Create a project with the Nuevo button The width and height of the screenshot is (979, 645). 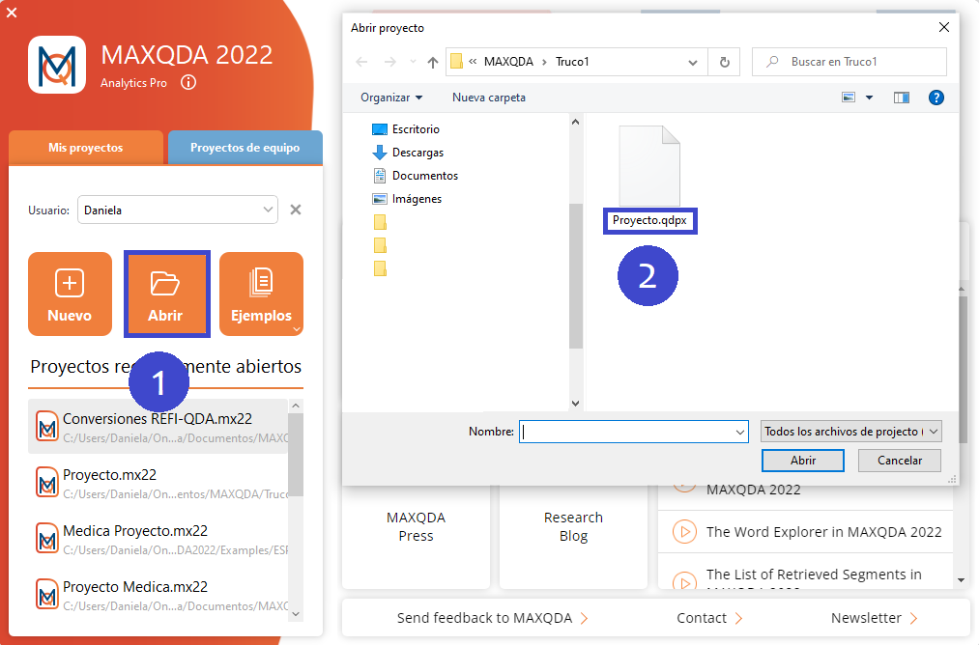point(70,294)
